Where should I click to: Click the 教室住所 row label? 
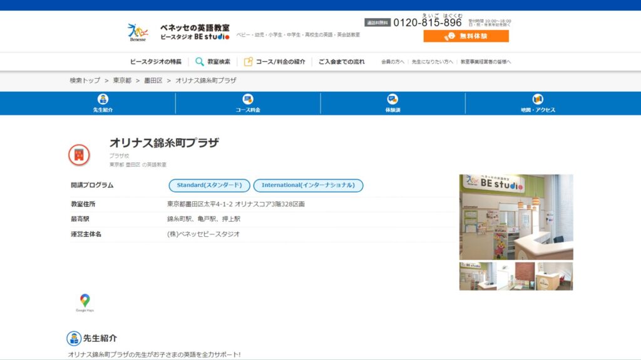pyautogui.click(x=83, y=204)
